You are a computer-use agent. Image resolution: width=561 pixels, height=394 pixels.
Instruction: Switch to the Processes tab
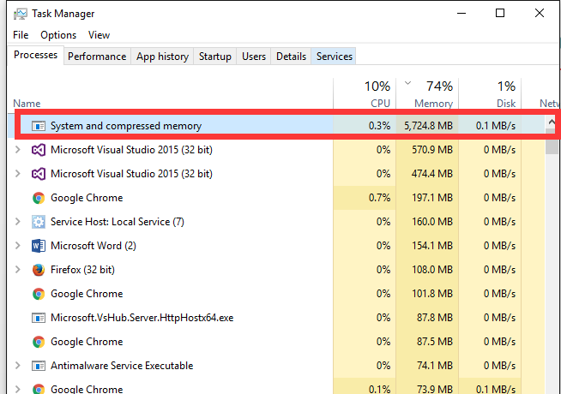pyautogui.click(x=35, y=55)
